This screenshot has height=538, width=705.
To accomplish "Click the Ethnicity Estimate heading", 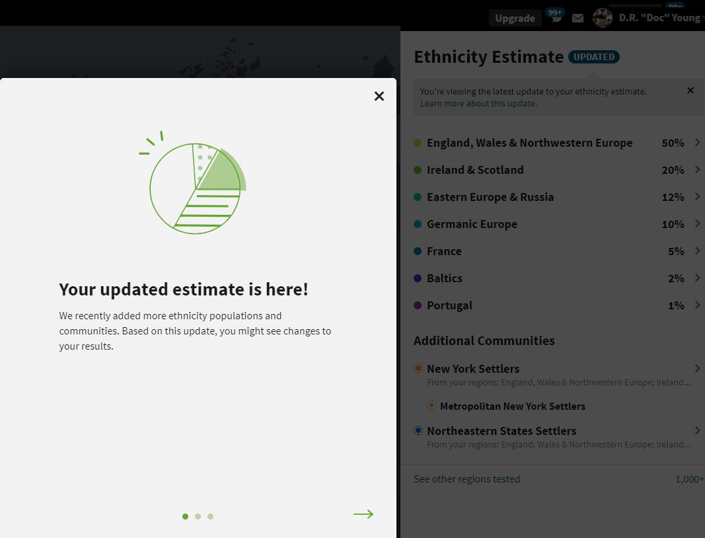I will tap(489, 57).
